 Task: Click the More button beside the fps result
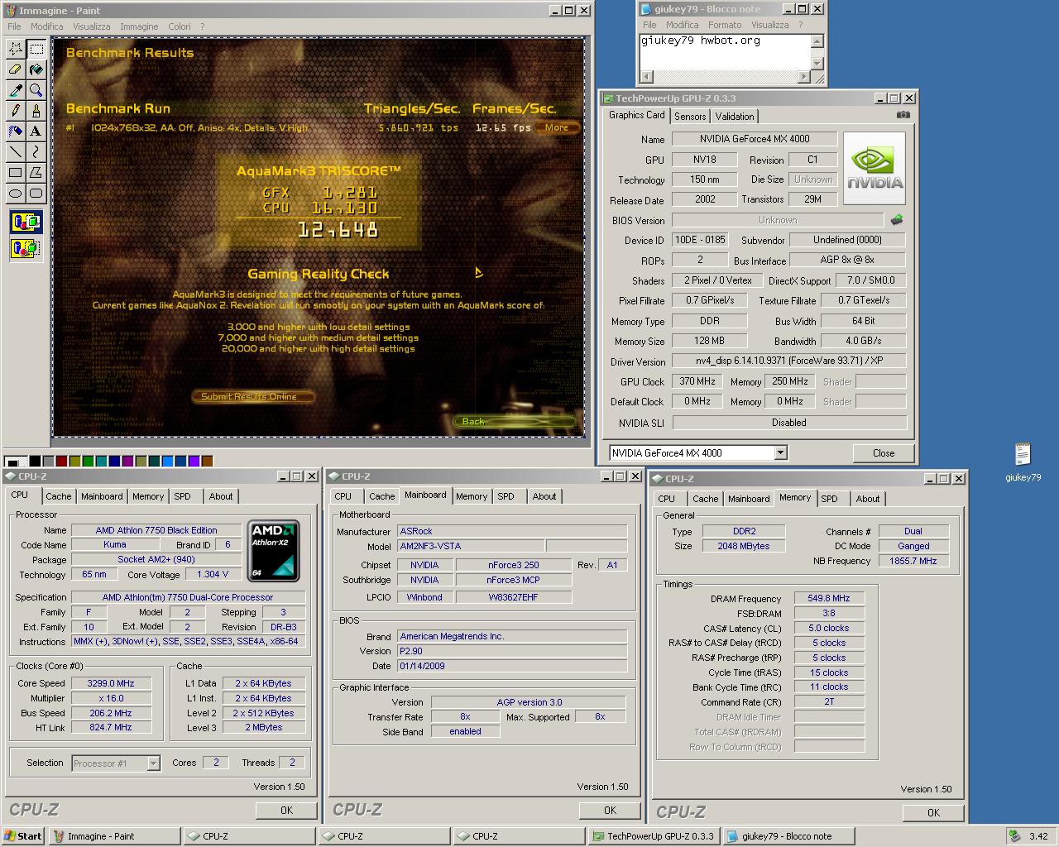click(557, 127)
